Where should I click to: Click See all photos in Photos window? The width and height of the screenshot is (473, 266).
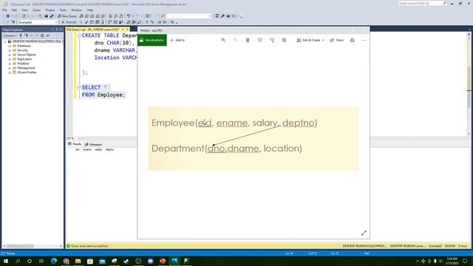(152, 40)
